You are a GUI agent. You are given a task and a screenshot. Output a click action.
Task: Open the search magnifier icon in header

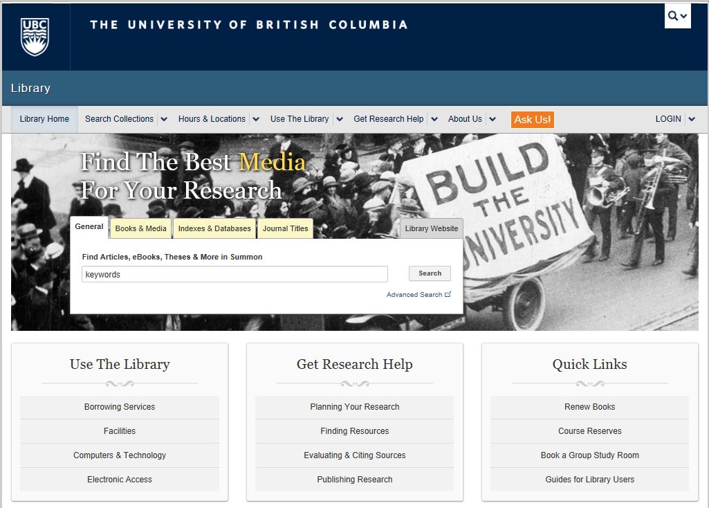click(x=673, y=16)
